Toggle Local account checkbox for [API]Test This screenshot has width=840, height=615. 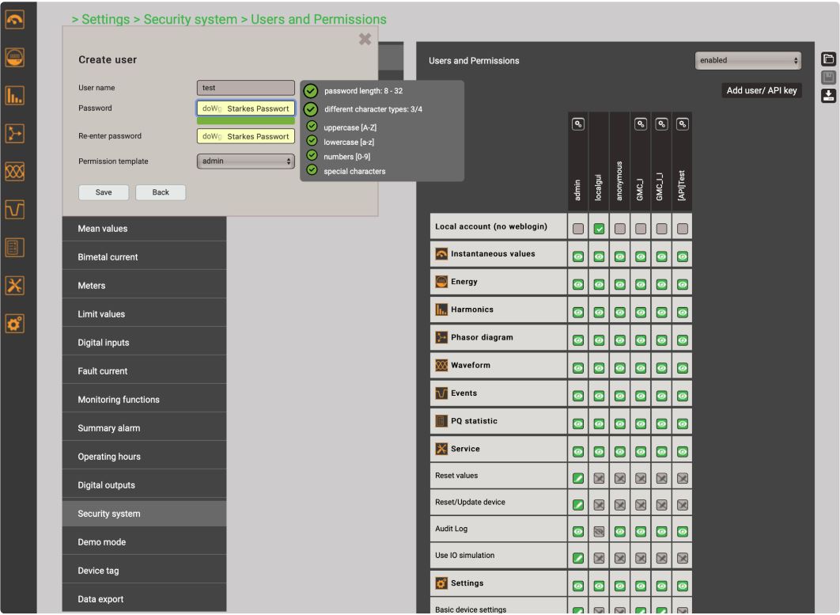(x=683, y=229)
